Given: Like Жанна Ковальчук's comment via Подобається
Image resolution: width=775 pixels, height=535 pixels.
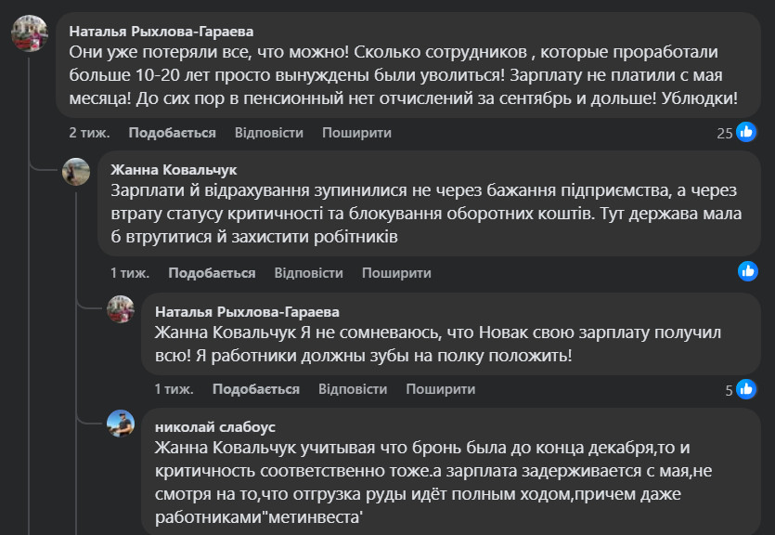Looking at the screenshot, I should (212, 273).
